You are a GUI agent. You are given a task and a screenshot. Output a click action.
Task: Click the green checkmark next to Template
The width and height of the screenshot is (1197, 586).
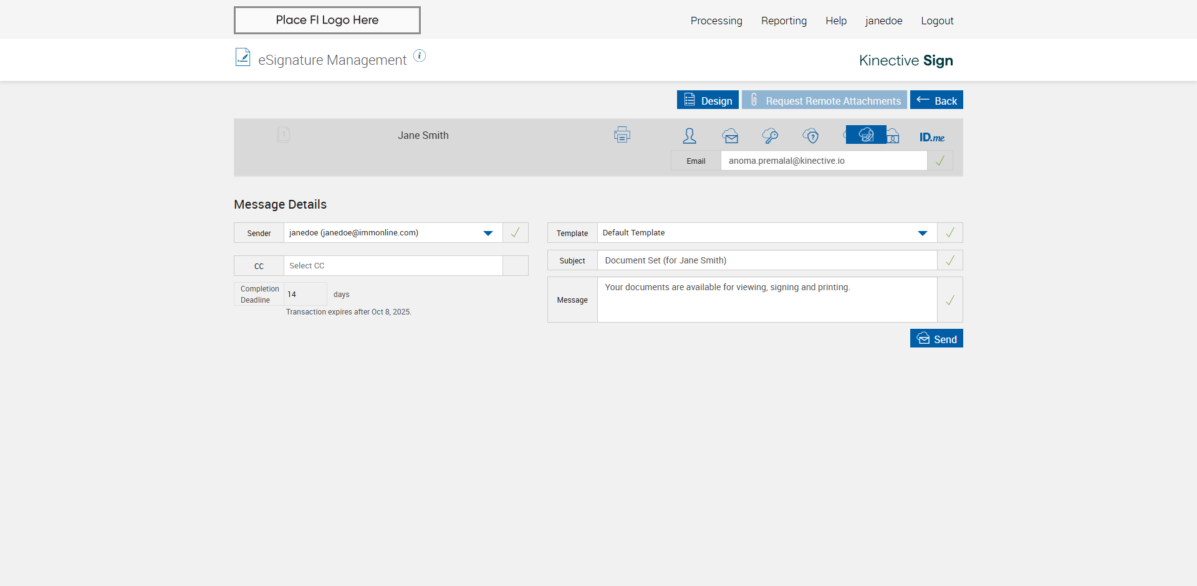(x=950, y=233)
